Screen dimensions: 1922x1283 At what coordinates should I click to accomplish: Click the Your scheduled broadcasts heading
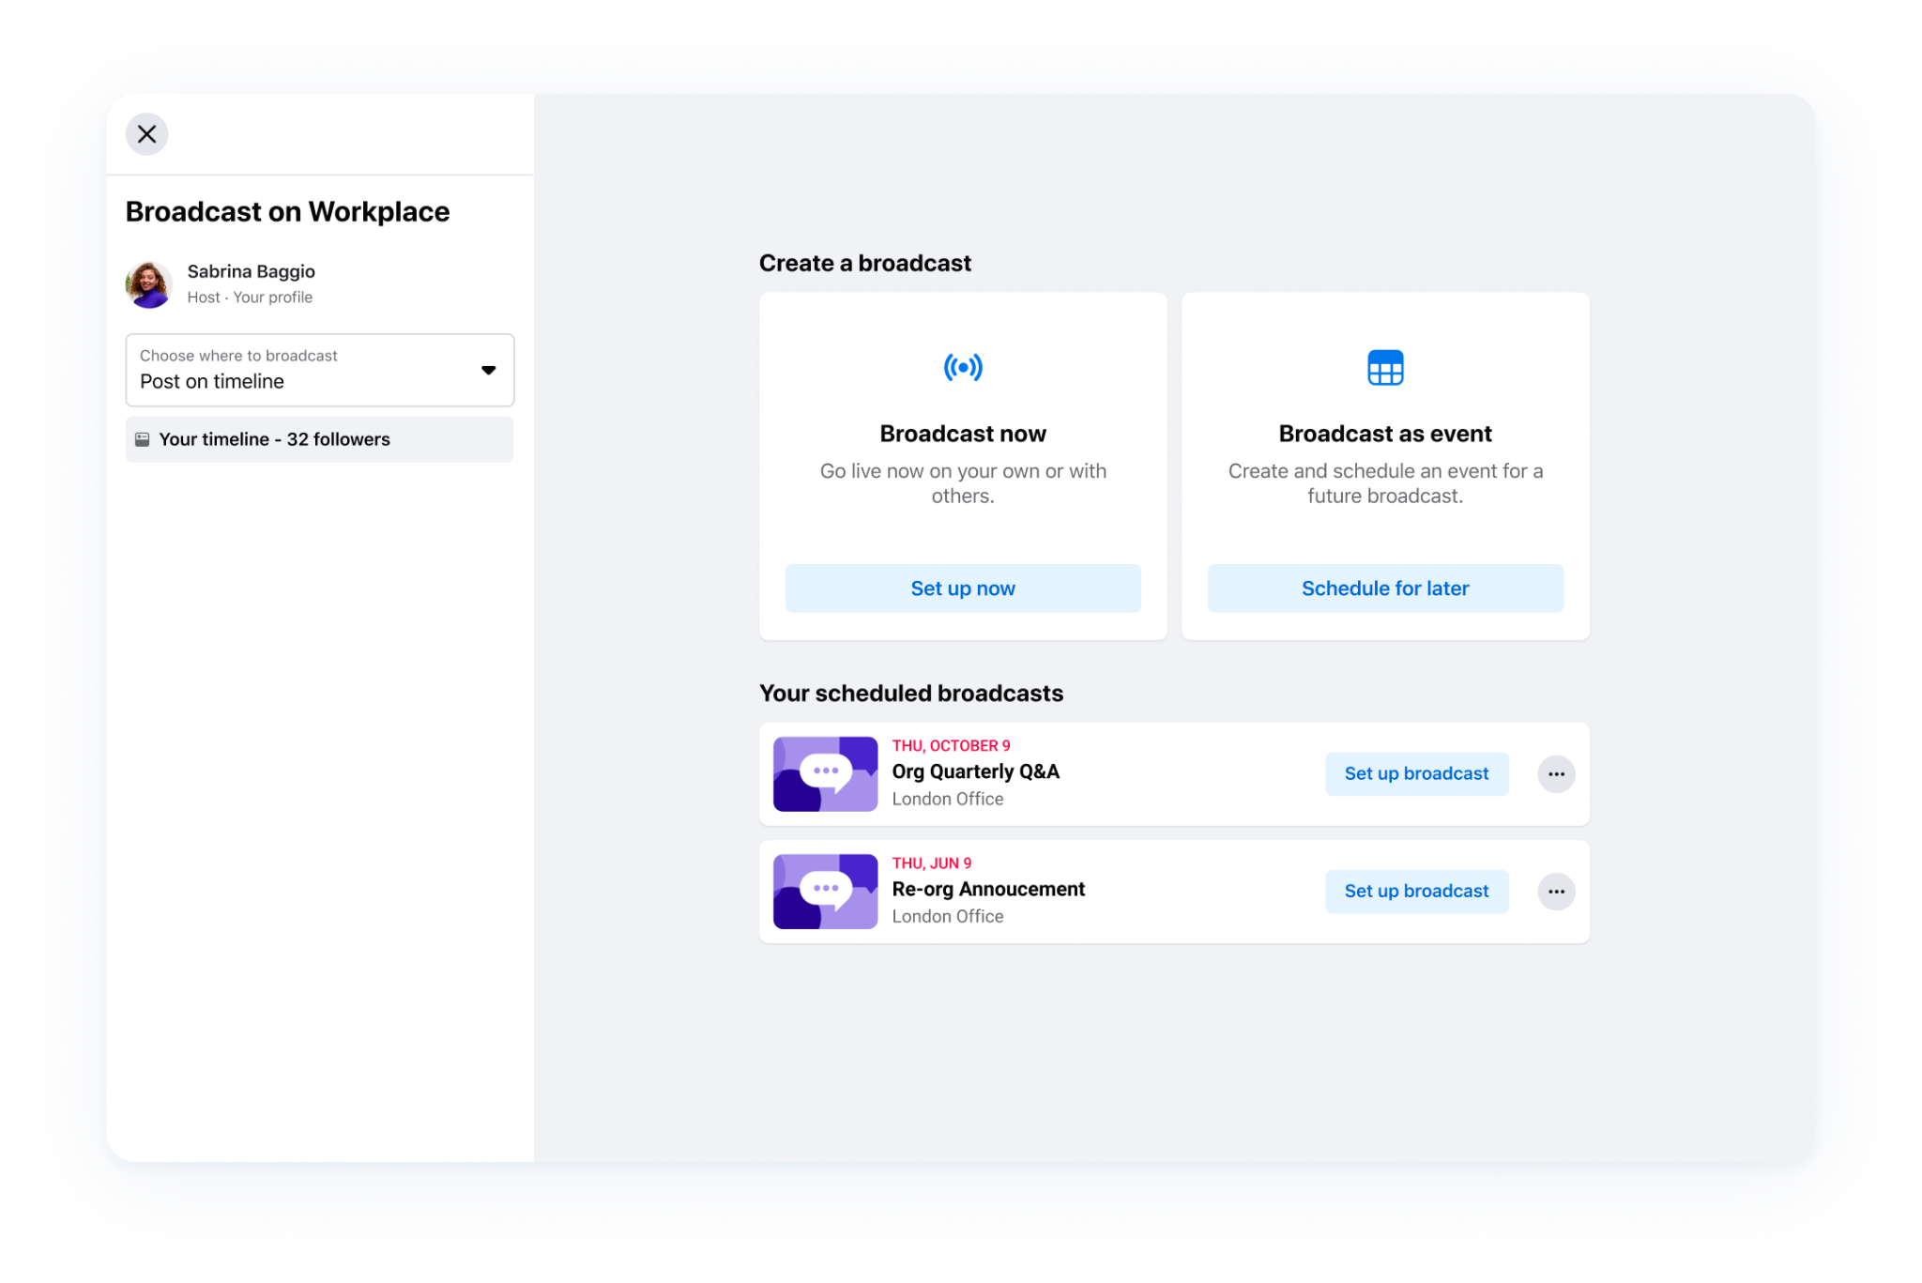point(911,693)
